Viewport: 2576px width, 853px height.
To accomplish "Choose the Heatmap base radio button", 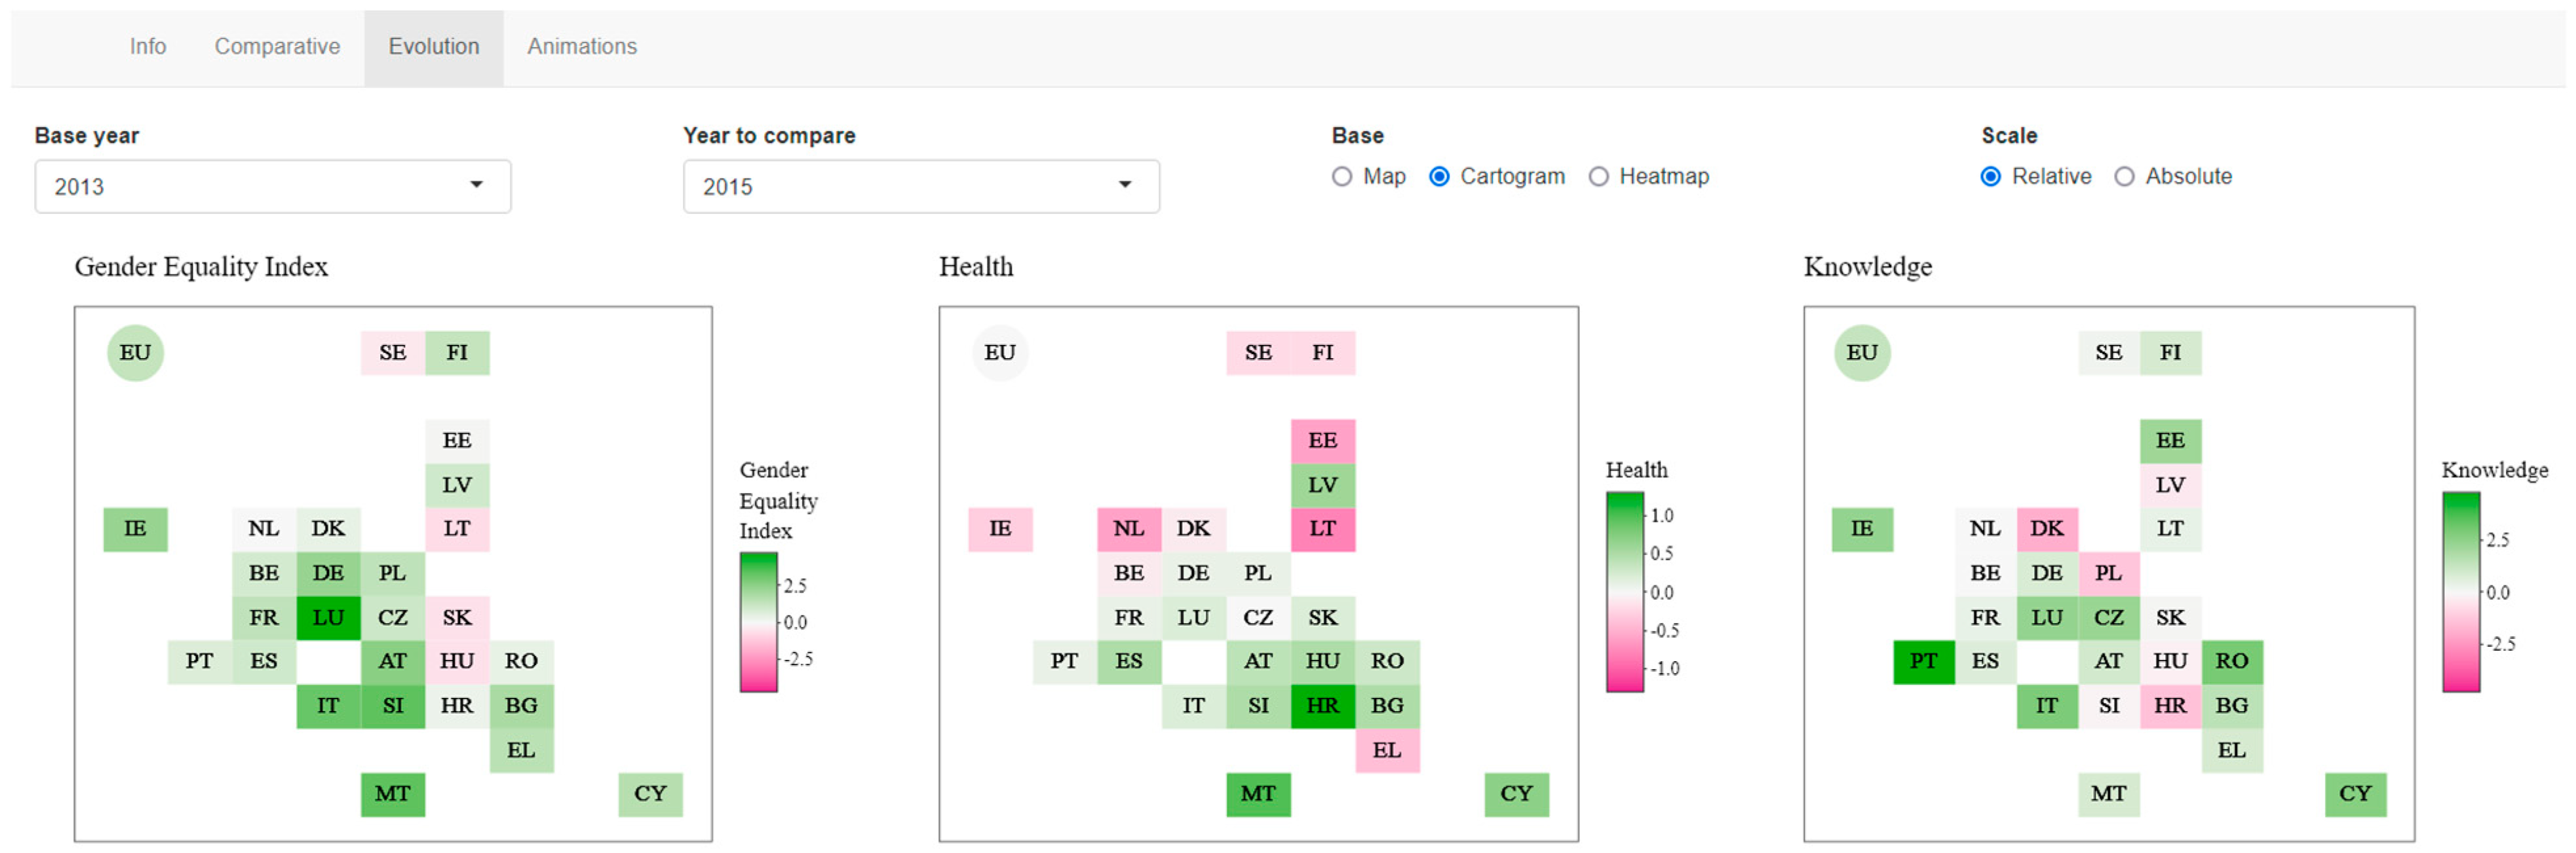I will coord(1599,177).
